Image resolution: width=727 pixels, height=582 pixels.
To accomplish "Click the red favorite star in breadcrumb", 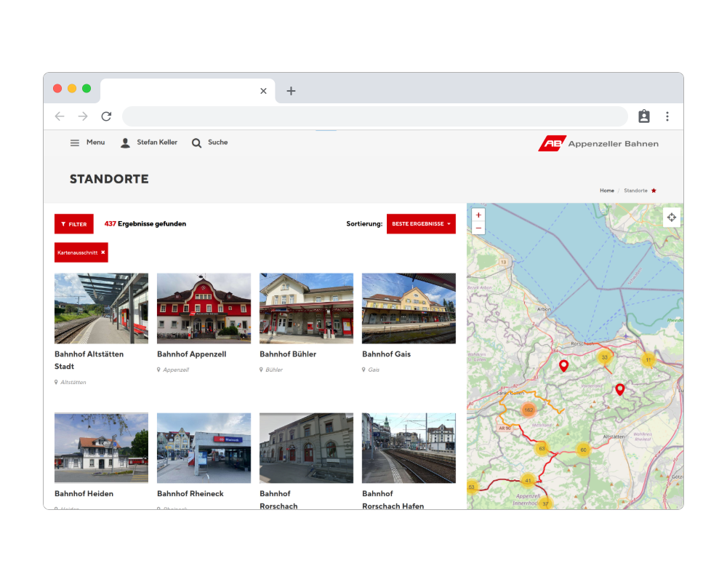I will pos(654,191).
